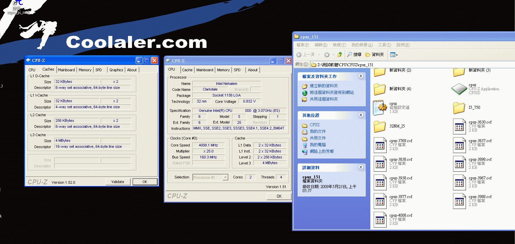Screen dimensions: 515x244
Task: Click the Explorer address bar path field
Action: point(412,65)
